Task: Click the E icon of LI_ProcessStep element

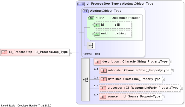Action: 4,52
